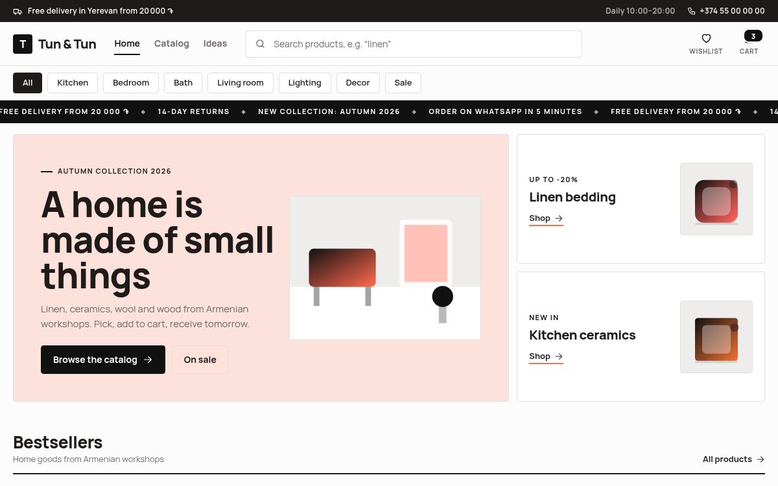Screen dimensions: 778x486
Task: Click Shop link under Kitchen ceramics
Action: point(546,356)
